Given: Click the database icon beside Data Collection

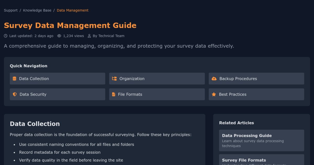Looking at the screenshot, I should (x=15, y=78).
